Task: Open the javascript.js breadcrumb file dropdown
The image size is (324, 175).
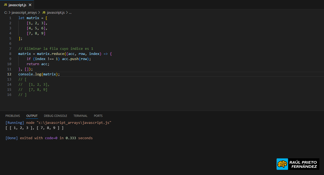Action: (x=56, y=13)
